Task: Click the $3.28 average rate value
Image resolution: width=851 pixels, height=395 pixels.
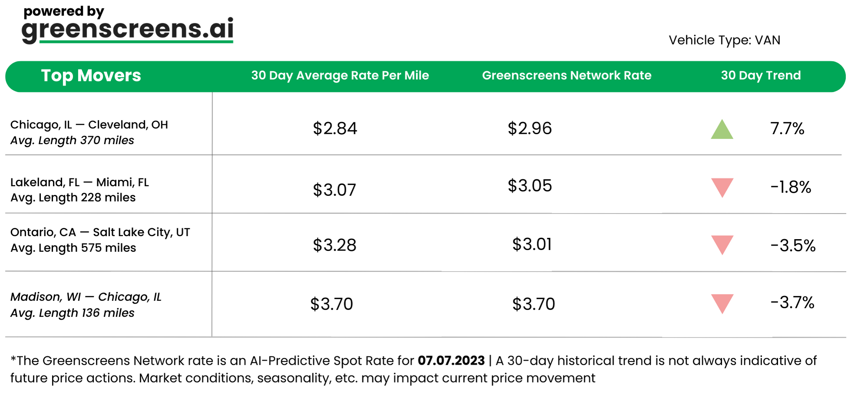Action: [x=334, y=245]
